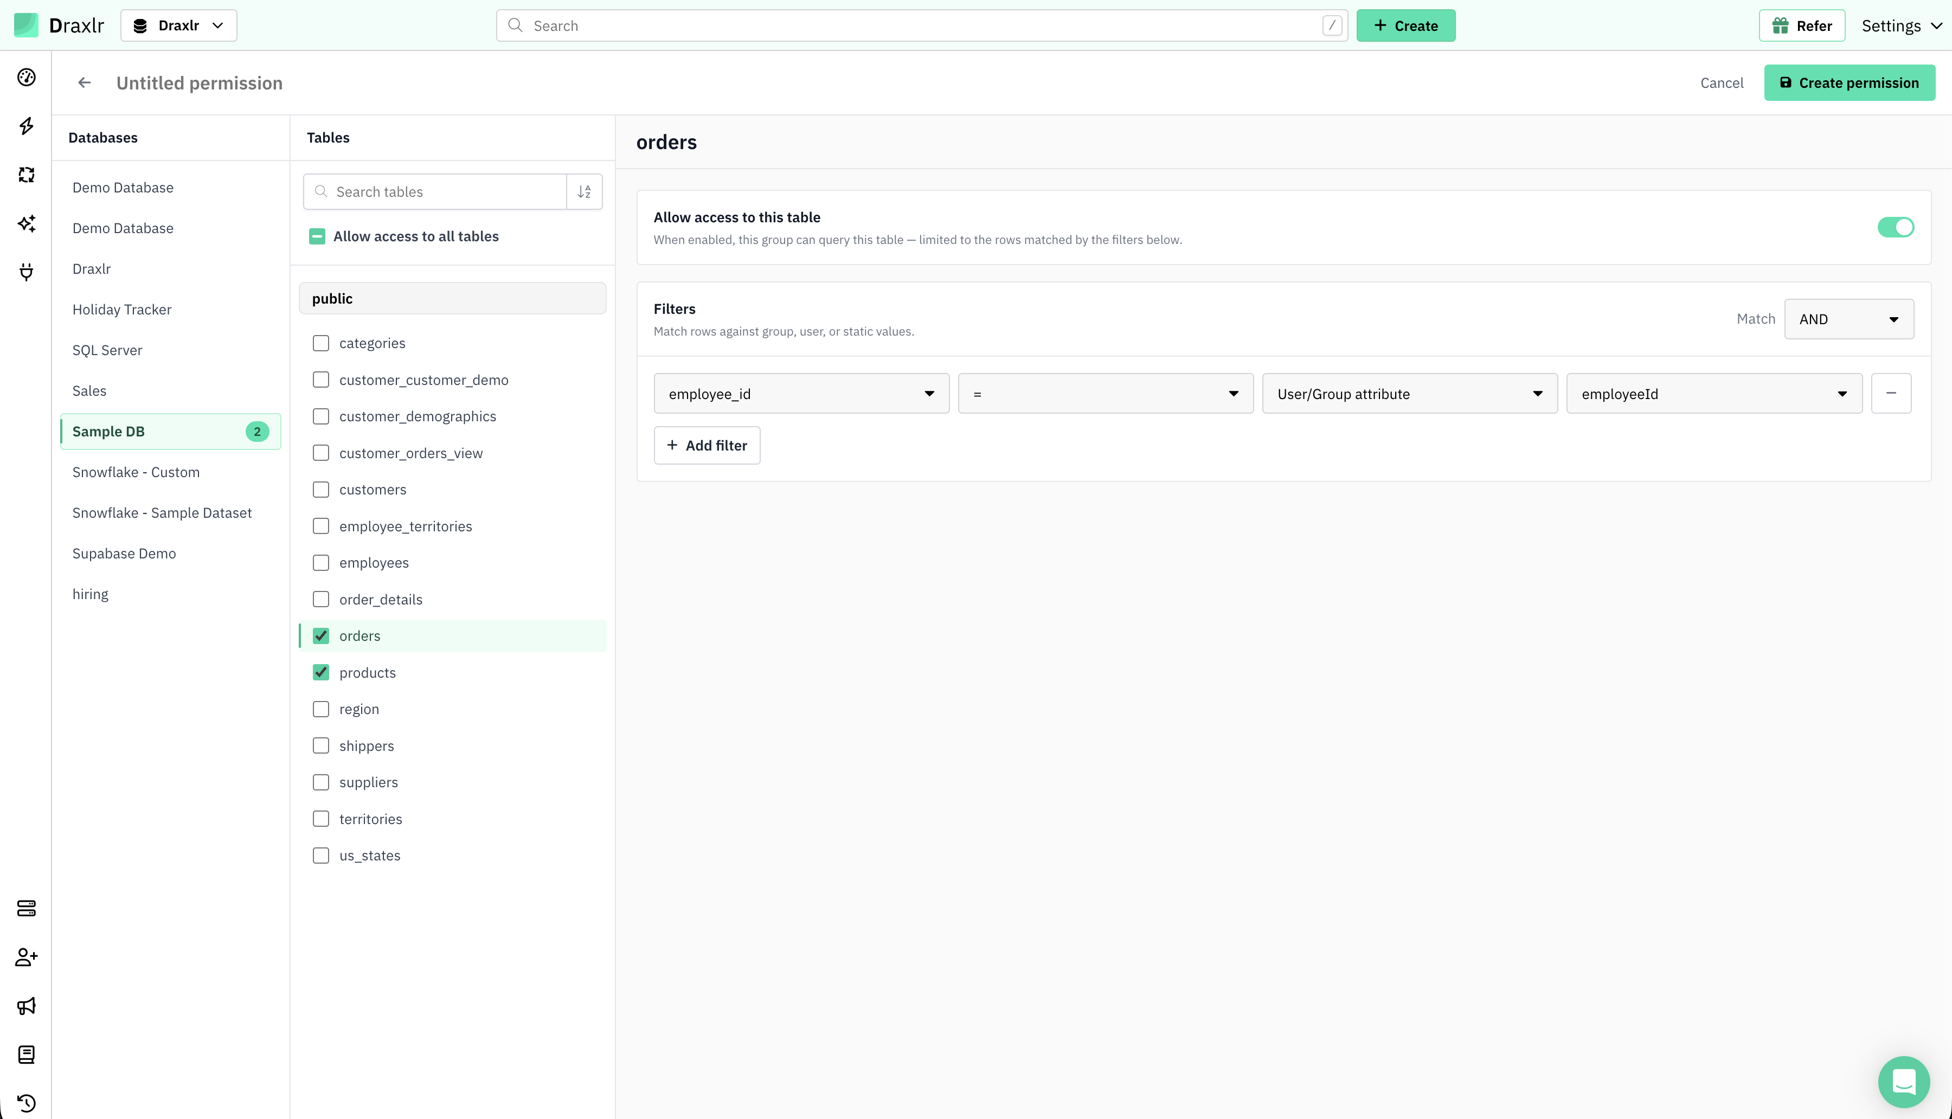Uncheck the products table checkbox
This screenshot has width=1952, height=1119.
click(321, 672)
